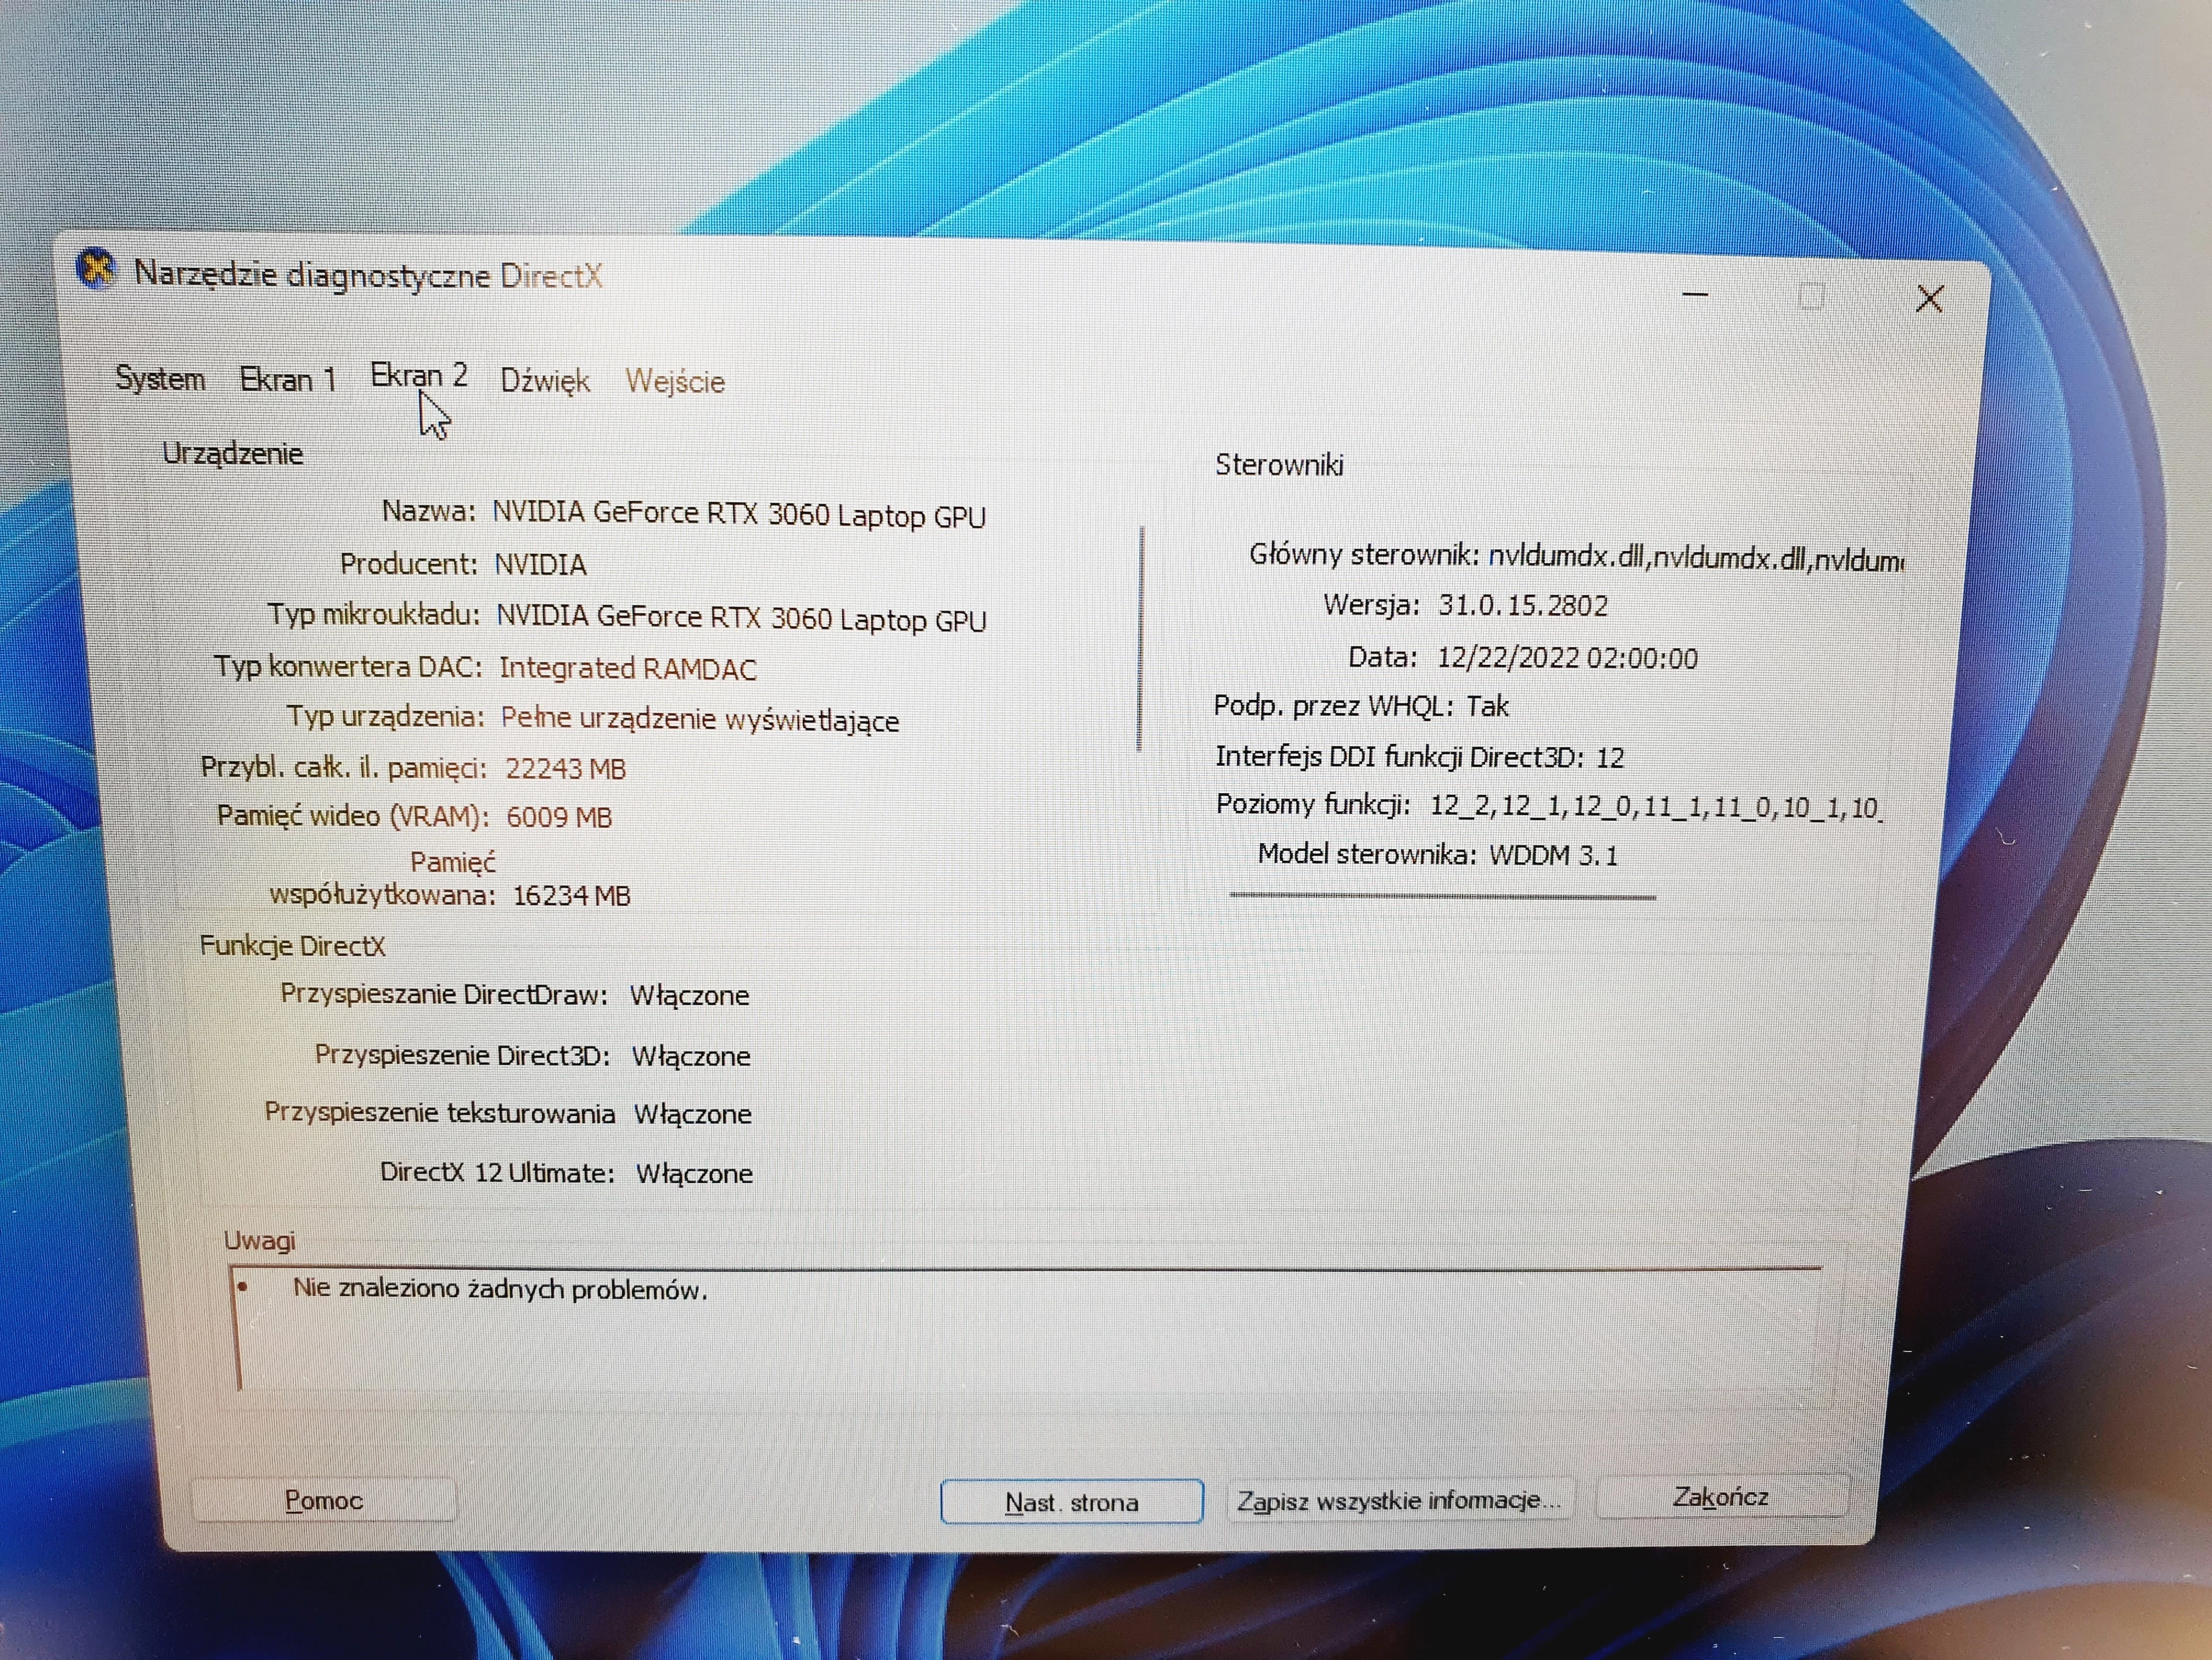Click Przyspieszenie teksturowania Włączone value

click(x=693, y=1114)
